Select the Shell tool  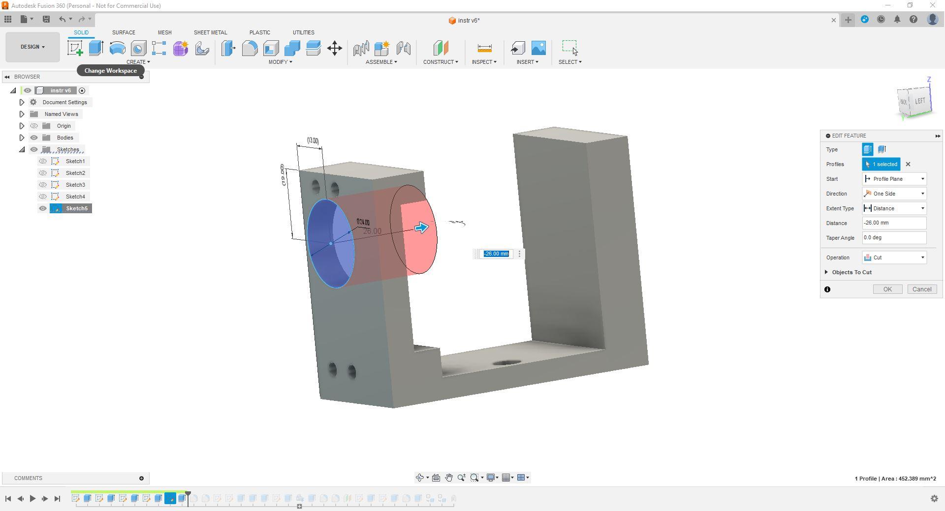(271, 48)
